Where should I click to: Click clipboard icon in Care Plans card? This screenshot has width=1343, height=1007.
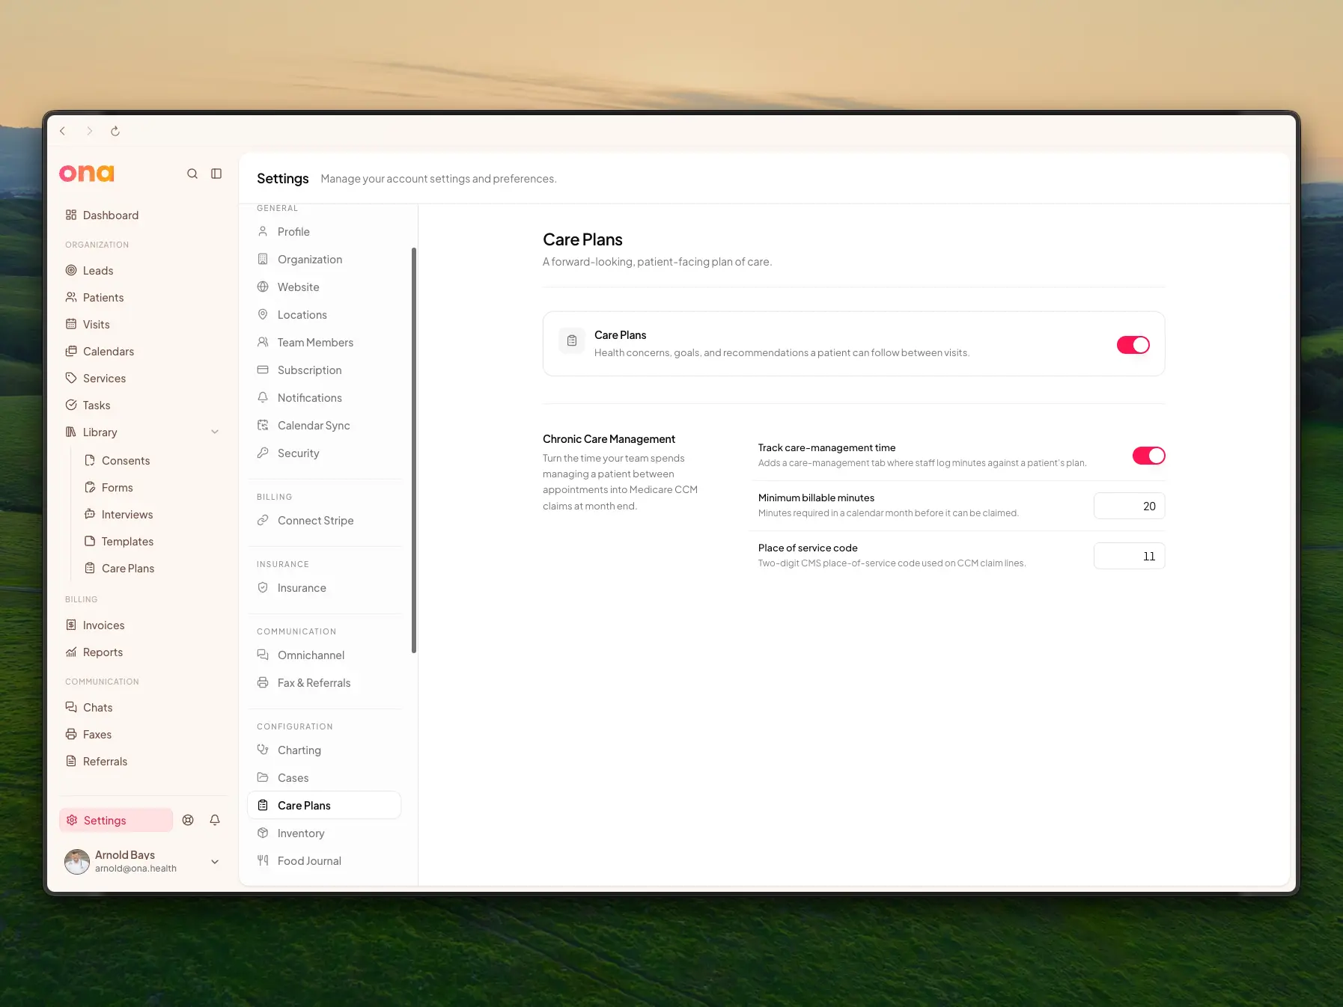coord(572,340)
